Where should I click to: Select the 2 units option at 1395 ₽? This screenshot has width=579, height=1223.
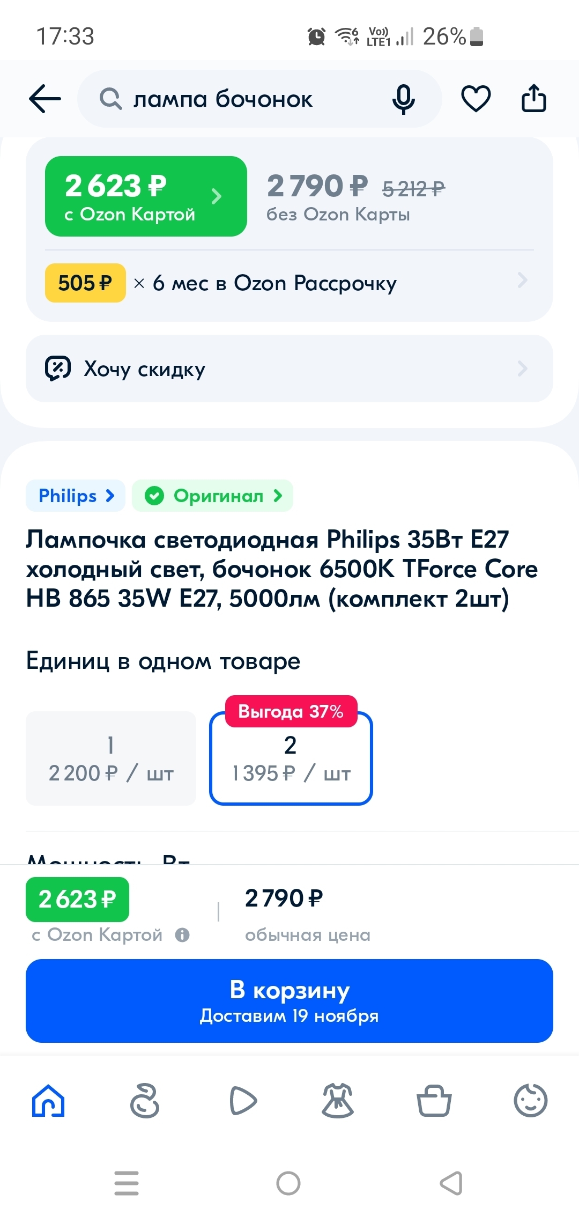tap(291, 760)
